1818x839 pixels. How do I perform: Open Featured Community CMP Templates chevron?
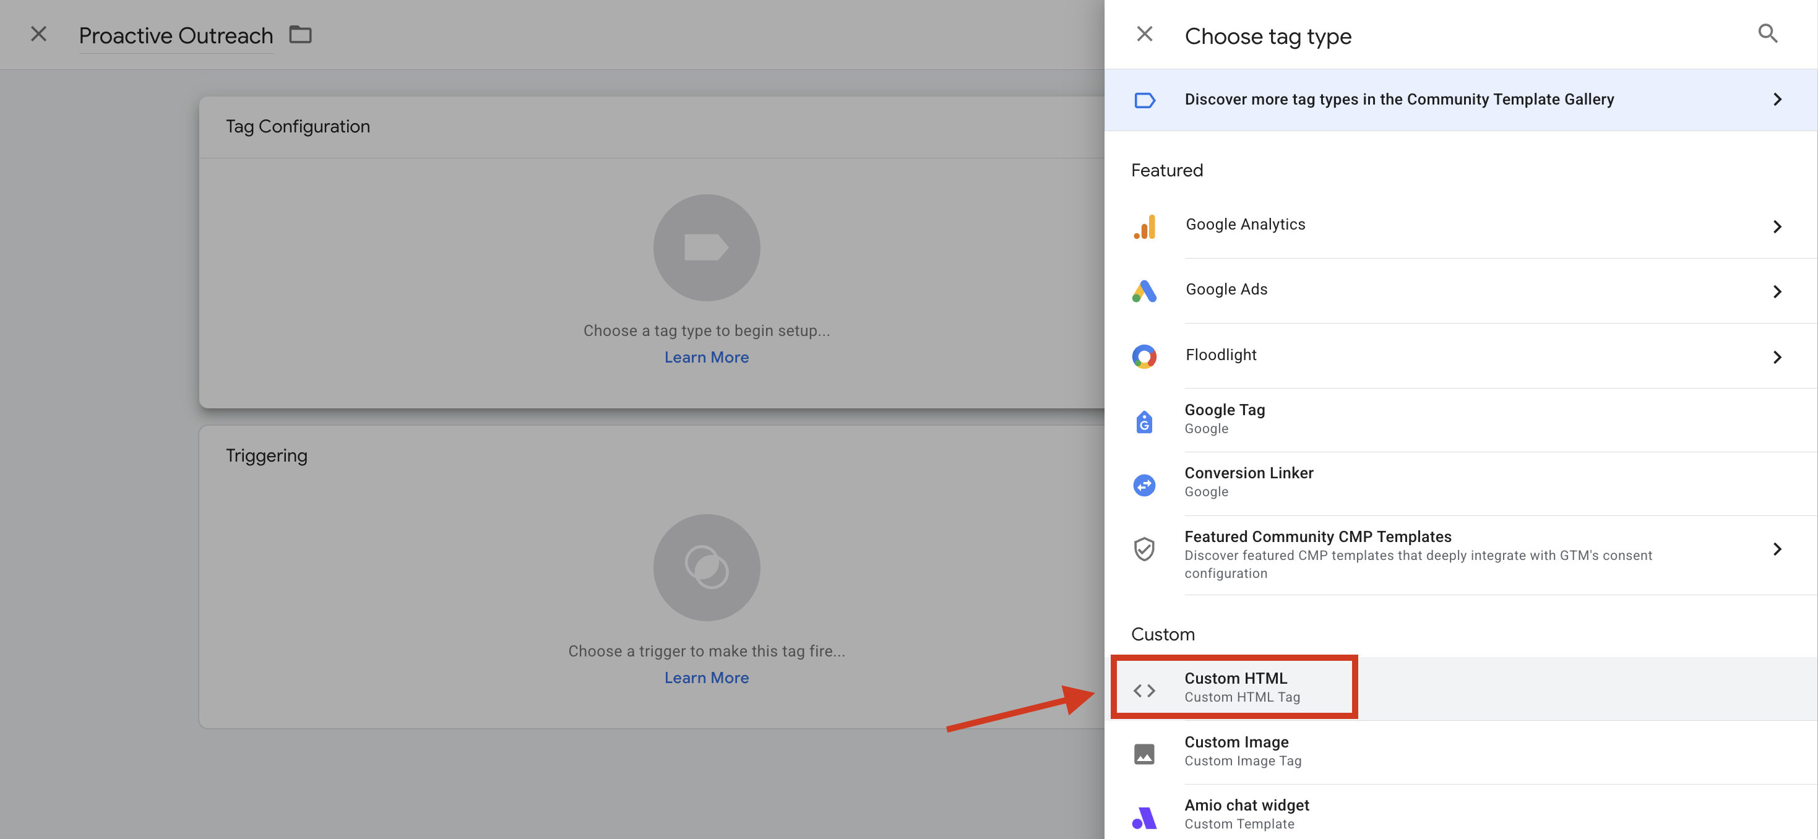pos(1777,548)
